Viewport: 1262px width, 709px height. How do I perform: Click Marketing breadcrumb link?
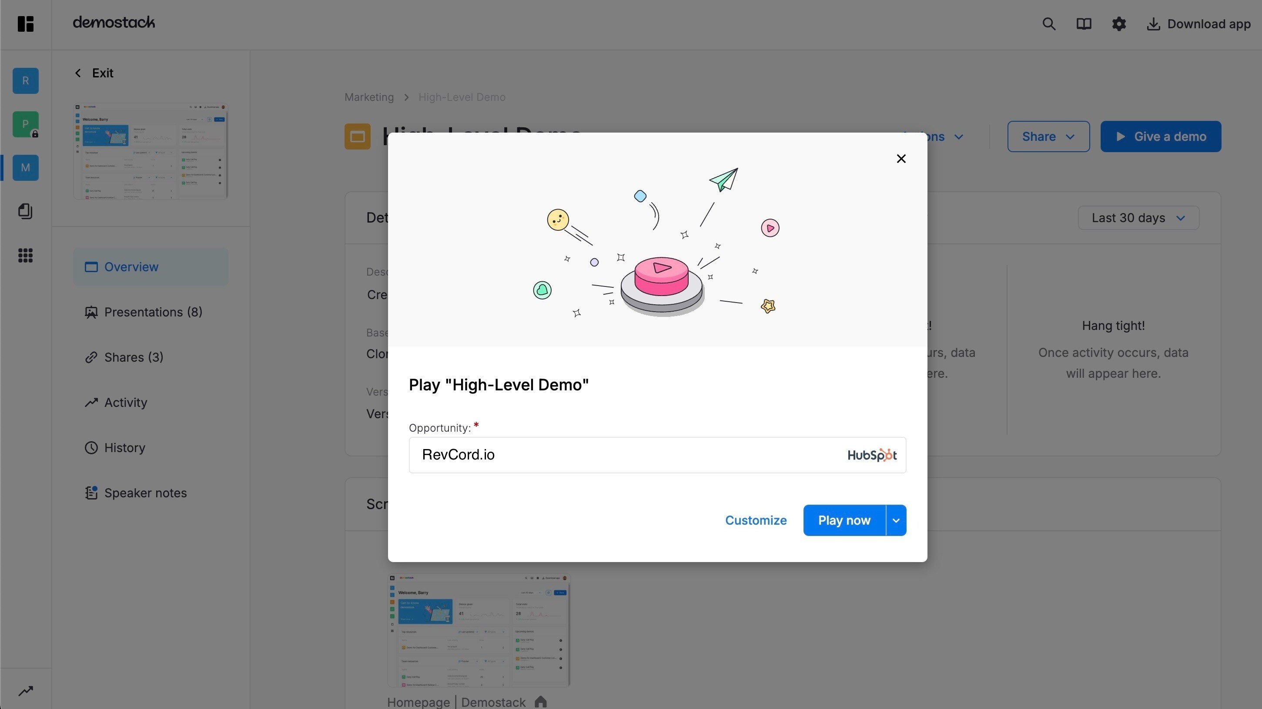pyautogui.click(x=369, y=97)
